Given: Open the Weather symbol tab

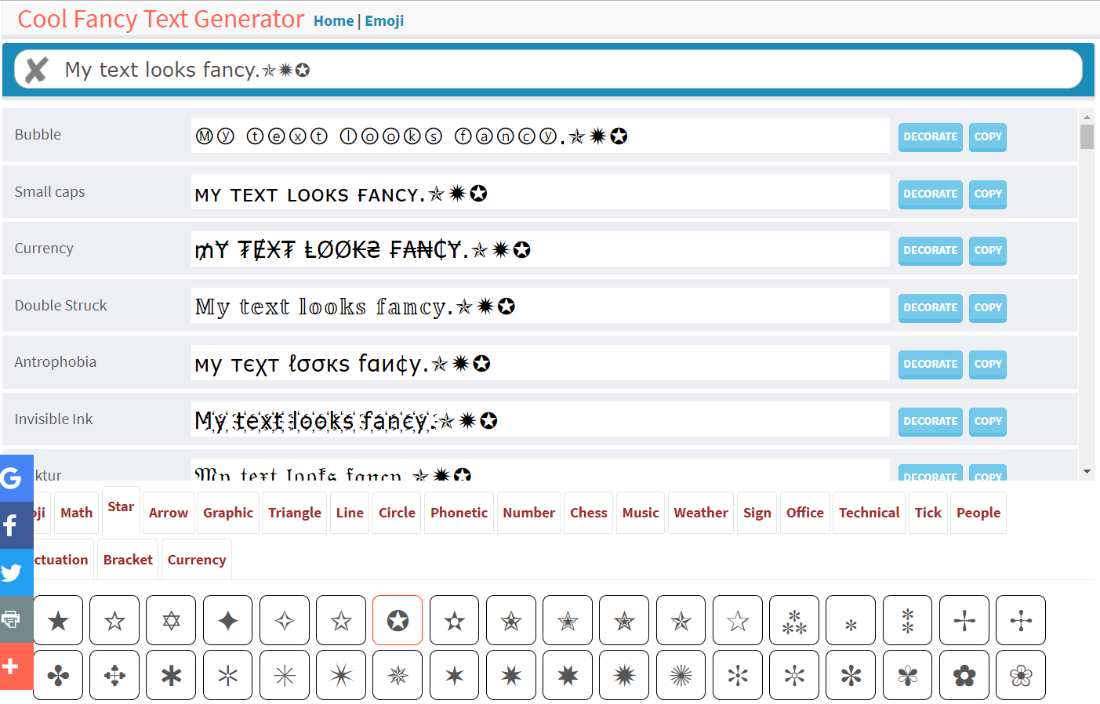Looking at the screenshot, I should pyautogui.click(x=700, y=513).
